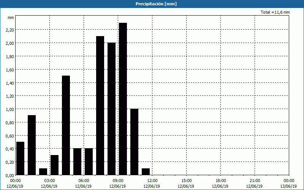
Task: Click the 12/06/19 date under 21:00
Action: click(255, 186)
